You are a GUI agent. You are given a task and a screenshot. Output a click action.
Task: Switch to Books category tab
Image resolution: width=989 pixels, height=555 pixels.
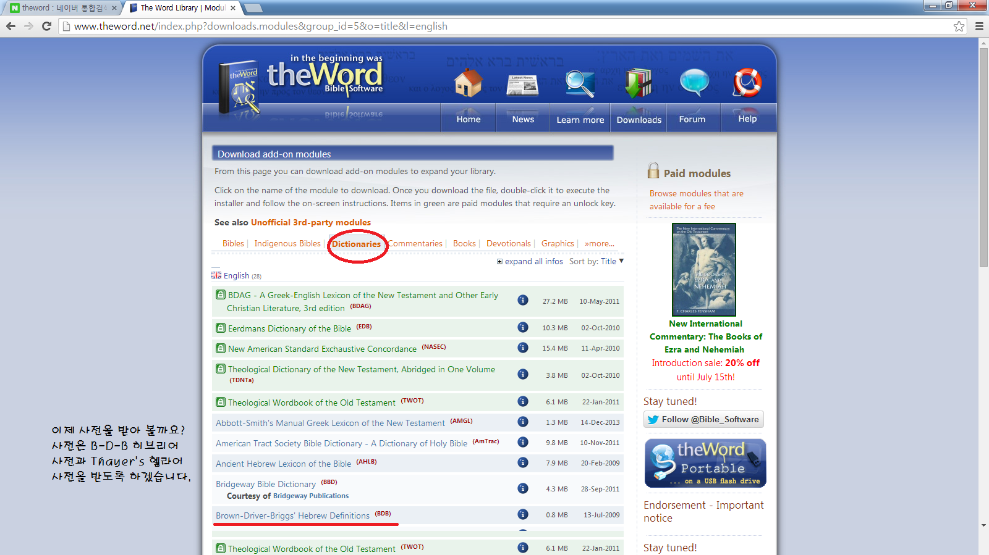464,243
